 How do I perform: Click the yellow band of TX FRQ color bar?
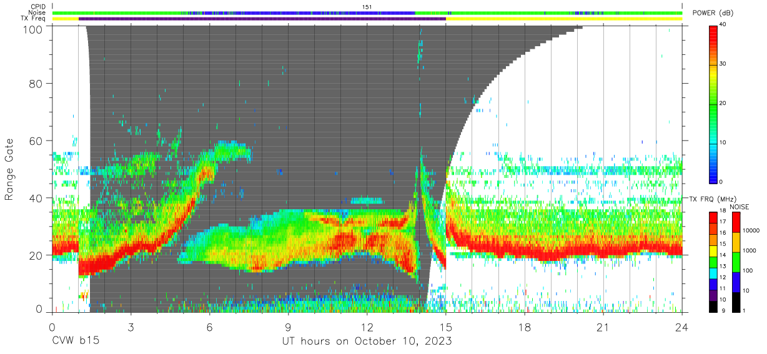pyautogui.click(x=713, y=250)
